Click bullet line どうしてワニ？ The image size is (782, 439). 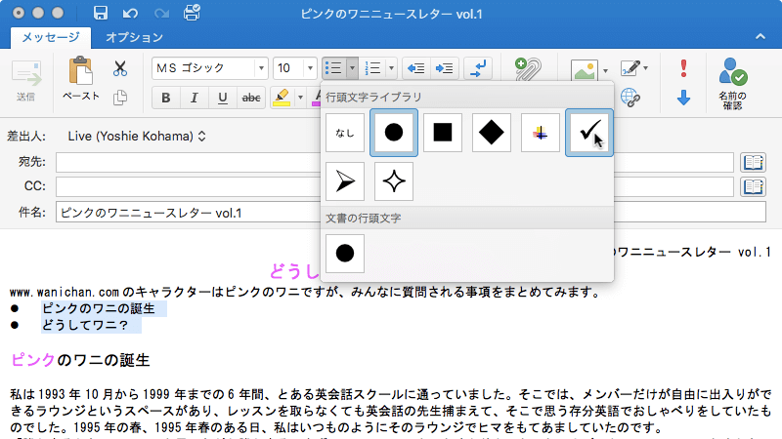coord(85,326)
